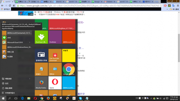Open the radio receiver tile

pyautogui.click(x=41, y=55)
